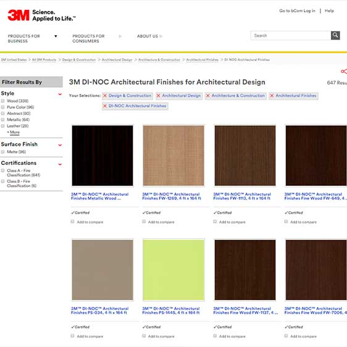
Task: Go to Architecture & Construction breadcrumb
Action: [159, 60]
